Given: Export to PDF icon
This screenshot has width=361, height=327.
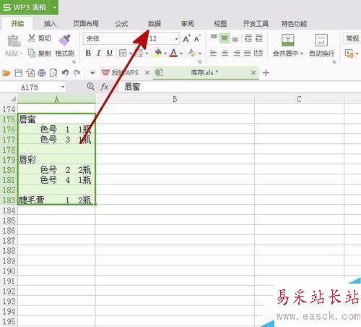Looking at the screenshot, I should (x=30, y=72).
